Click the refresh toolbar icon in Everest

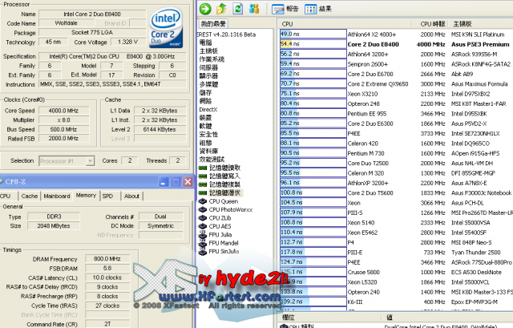tap(238, 9)
